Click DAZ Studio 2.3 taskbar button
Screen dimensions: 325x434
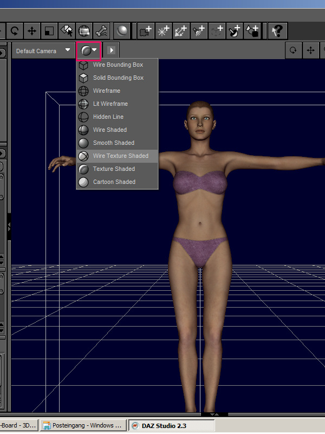pos(162,426)
